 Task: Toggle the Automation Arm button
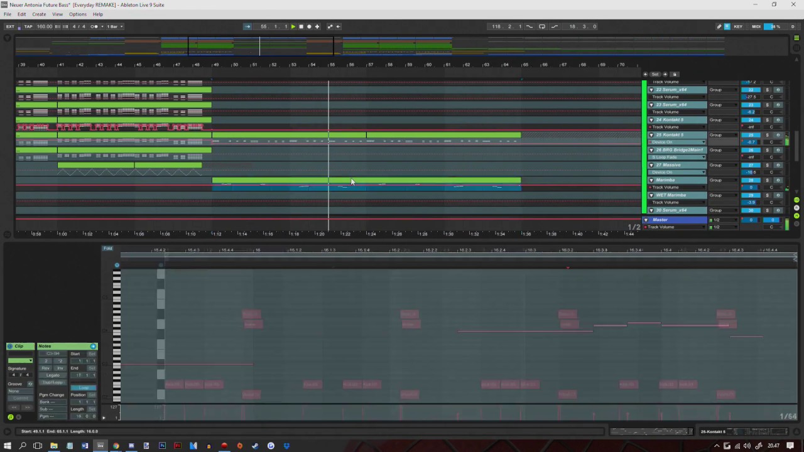[x=330, y=26]
